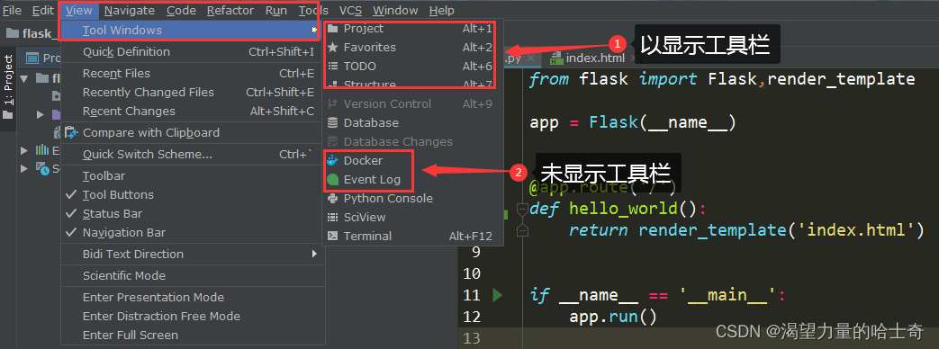This screenshot has height=349, width=939.
Task: Click the return render_template('index.html') line
Action: [x=746, y=230]
